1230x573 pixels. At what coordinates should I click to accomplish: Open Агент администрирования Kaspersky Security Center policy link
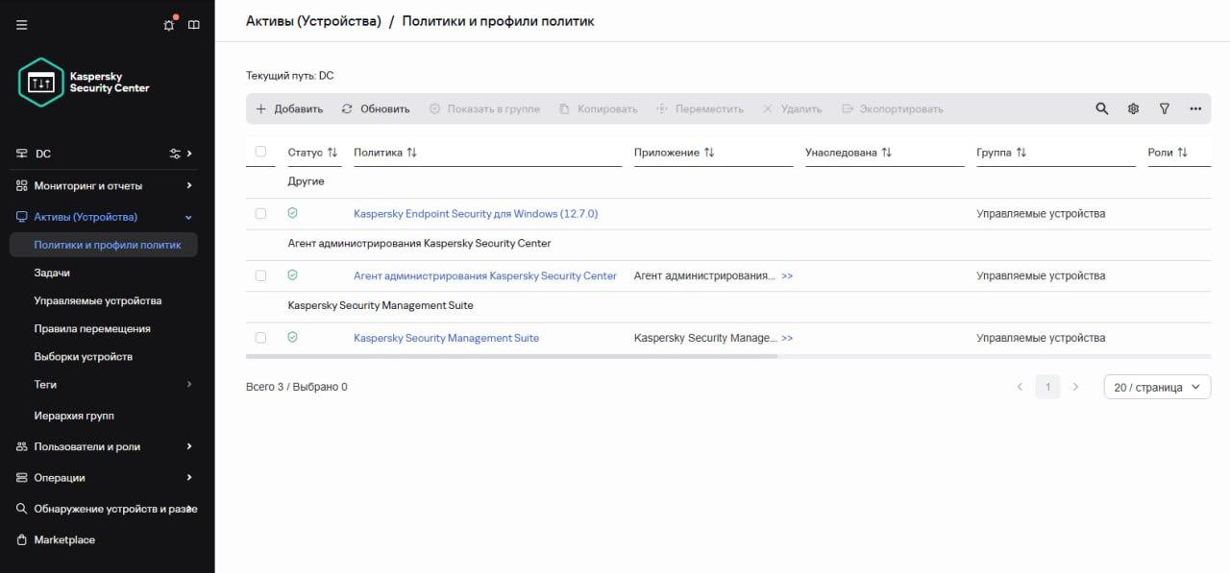(485, 275)
